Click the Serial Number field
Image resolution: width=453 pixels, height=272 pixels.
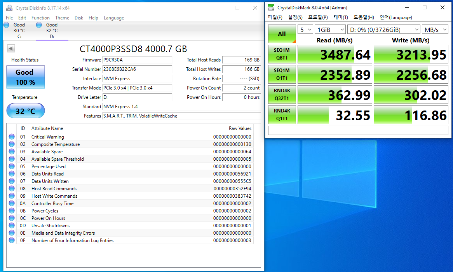(138, 69)
